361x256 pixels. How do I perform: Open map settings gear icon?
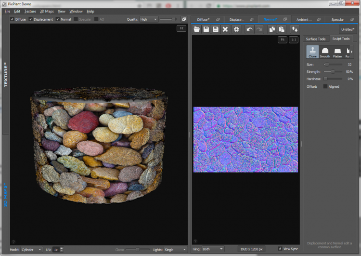click(236, 29)
